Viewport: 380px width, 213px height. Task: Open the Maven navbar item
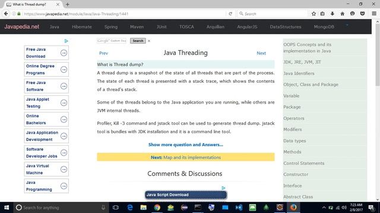point(137,27)
